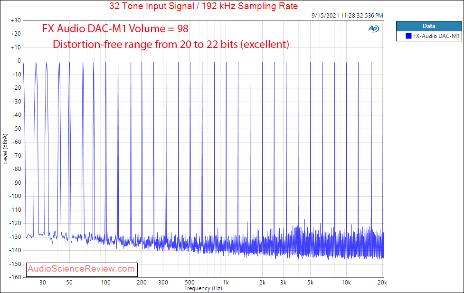Viewport: 464px width, 293px height.
Task: Click the 30 tick on frequency axis
Action: (43, 283)
